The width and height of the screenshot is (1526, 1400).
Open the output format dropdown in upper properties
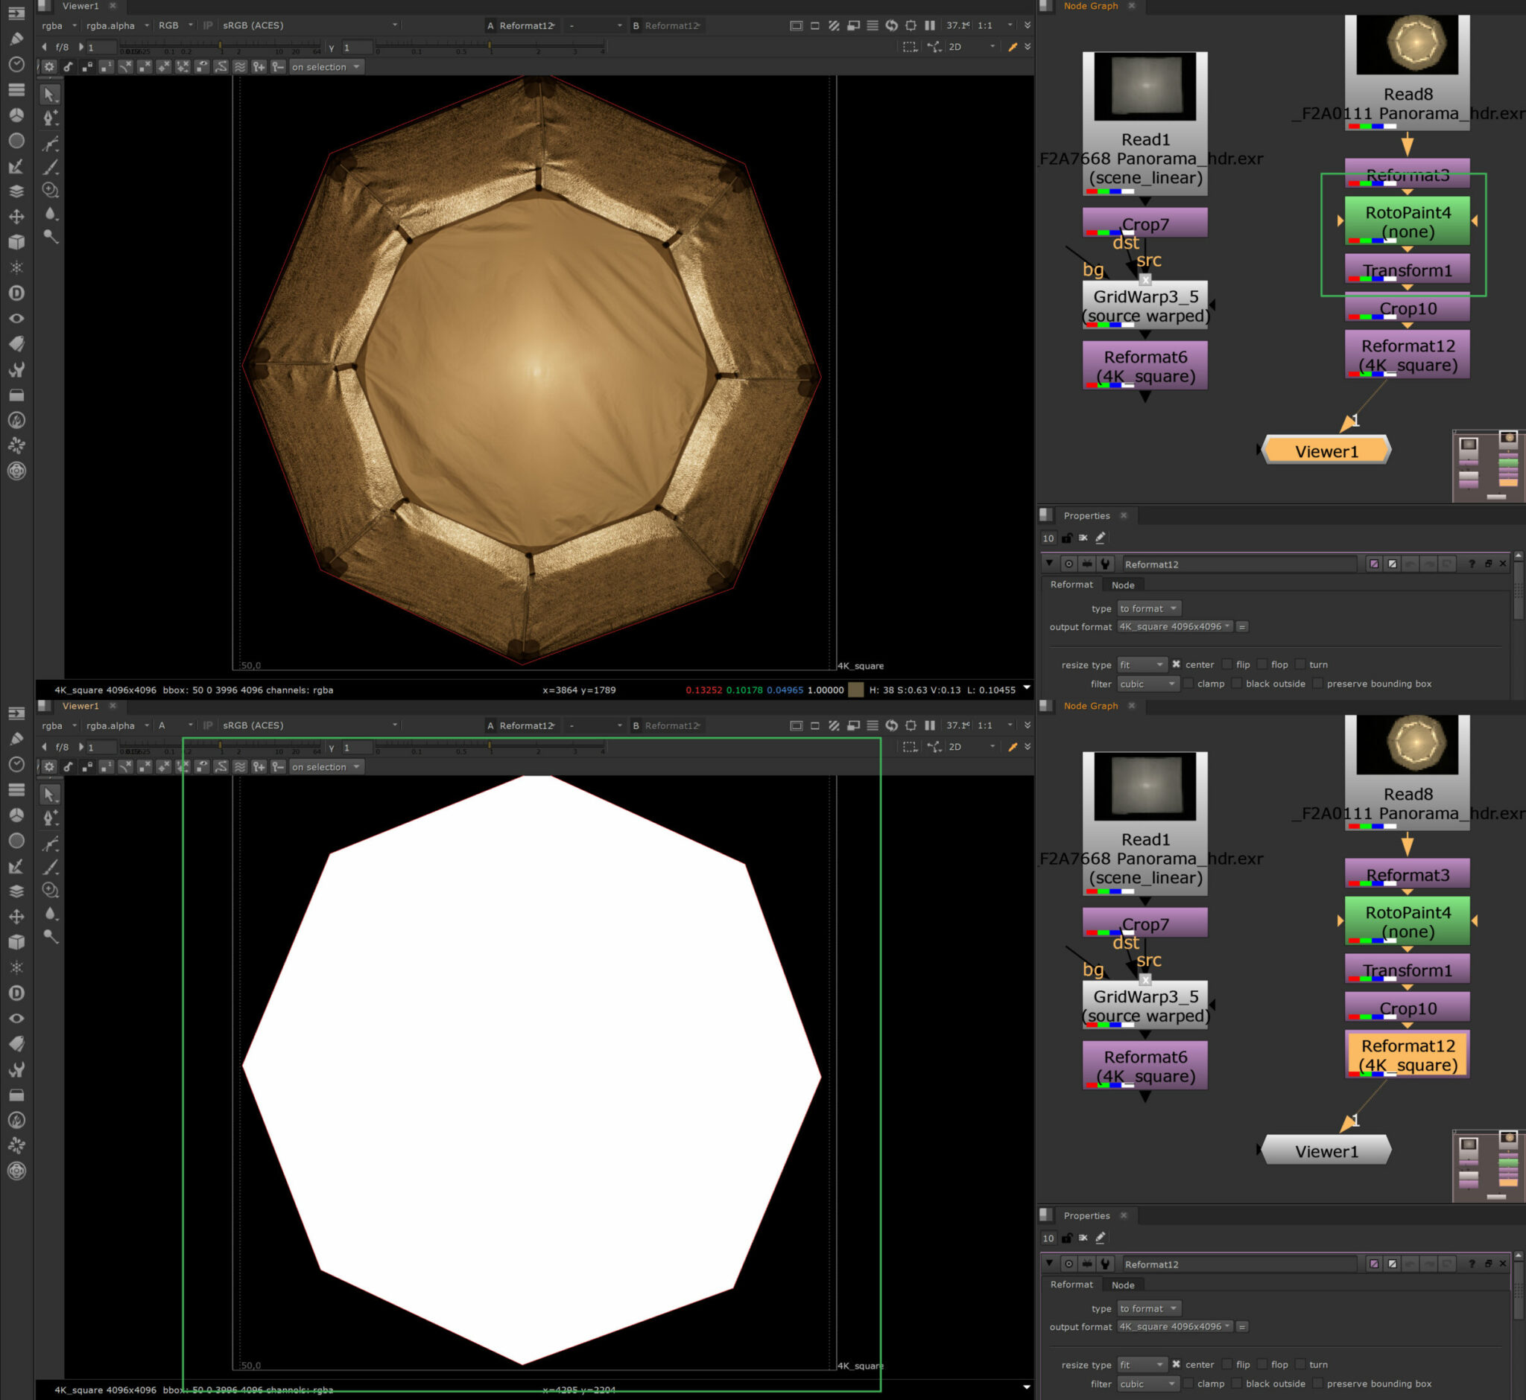click(x=1174, y=626)
